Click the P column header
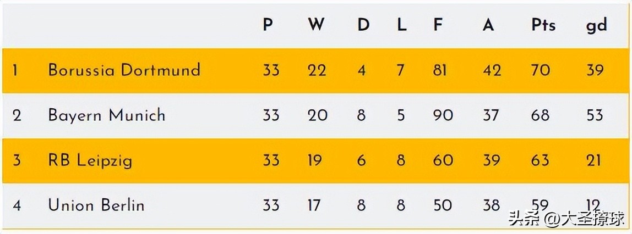Viewport: 632px width, 234px height. [268, 25]
